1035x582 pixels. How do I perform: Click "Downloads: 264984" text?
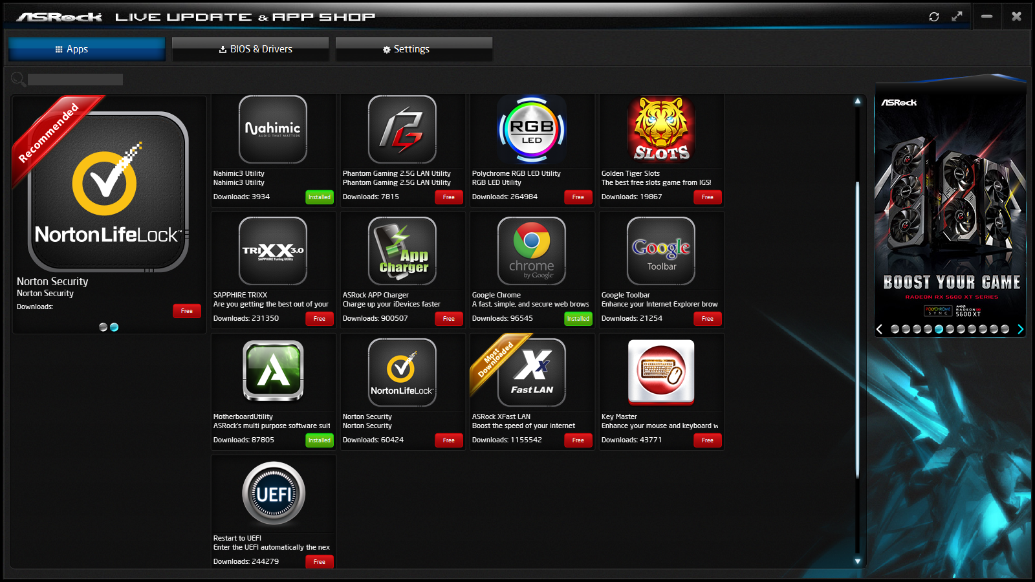pos(505,197)
